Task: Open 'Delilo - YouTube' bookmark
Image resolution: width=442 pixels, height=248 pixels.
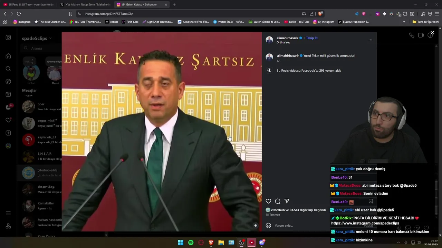Action: coord(297,22)
